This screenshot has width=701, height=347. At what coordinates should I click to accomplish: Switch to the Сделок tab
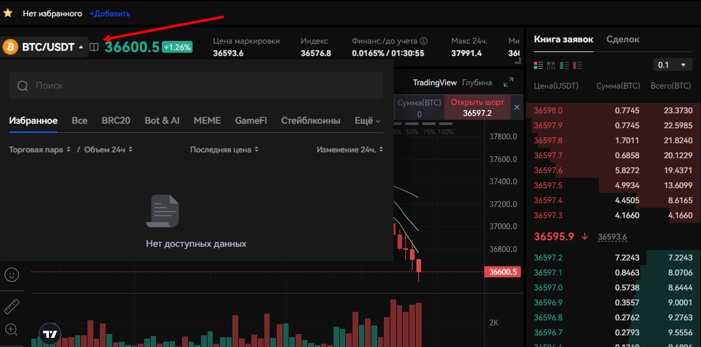click(623, 39)
